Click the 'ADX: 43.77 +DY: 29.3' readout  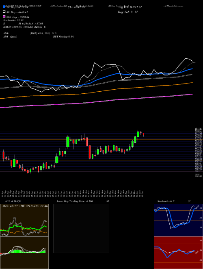pyautogui.click(x=16, y=206)
